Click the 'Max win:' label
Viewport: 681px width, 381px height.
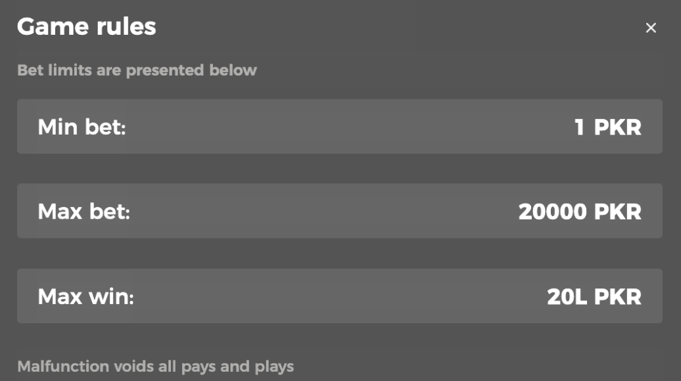pyautogui.click(x=85, y=296)
